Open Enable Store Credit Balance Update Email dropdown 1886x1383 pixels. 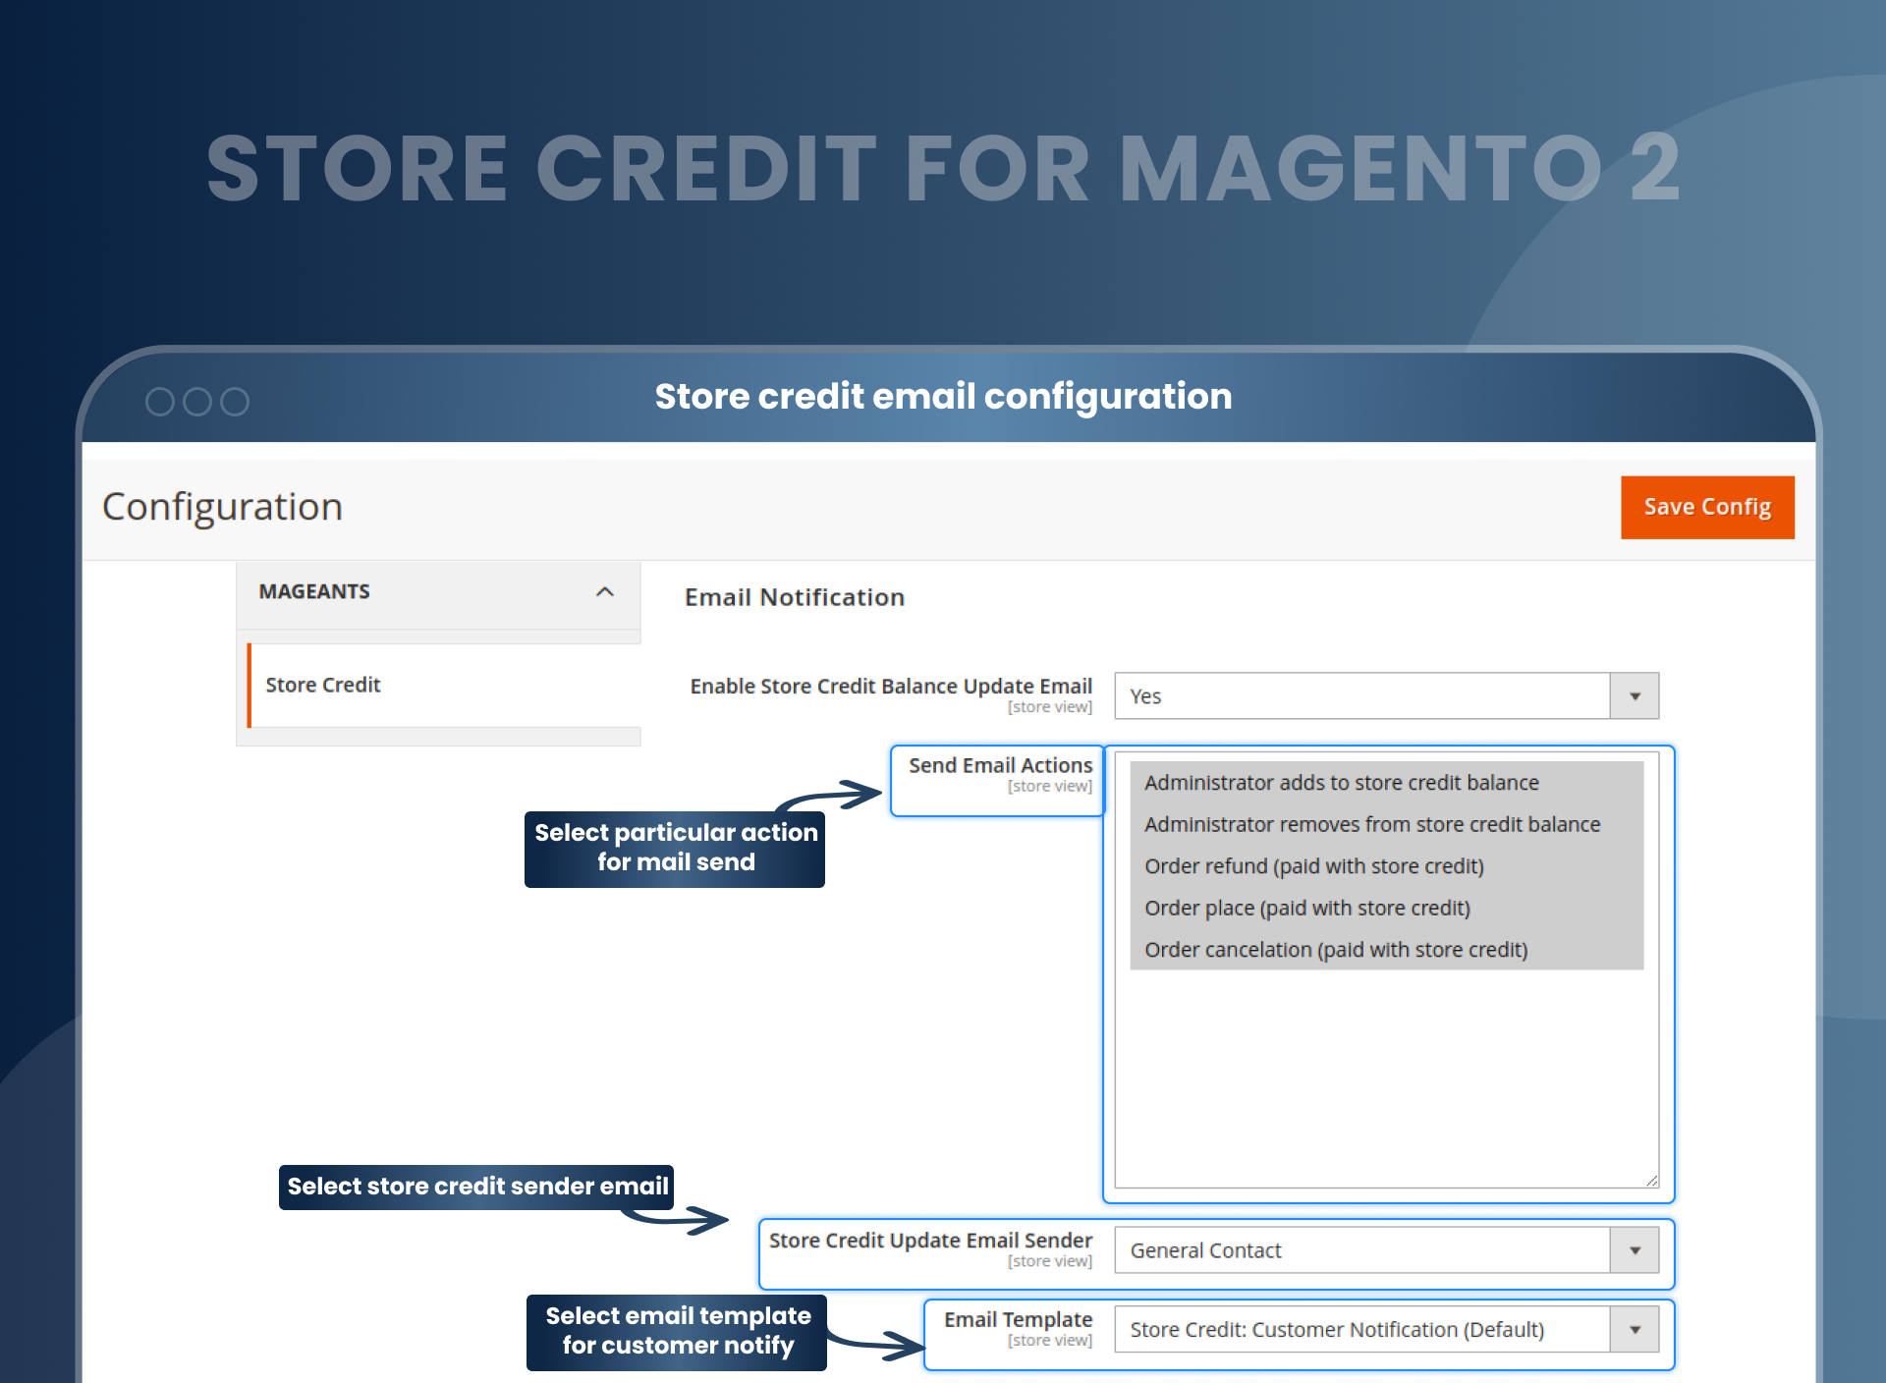pyautogui.click(x=1386, y=695)
